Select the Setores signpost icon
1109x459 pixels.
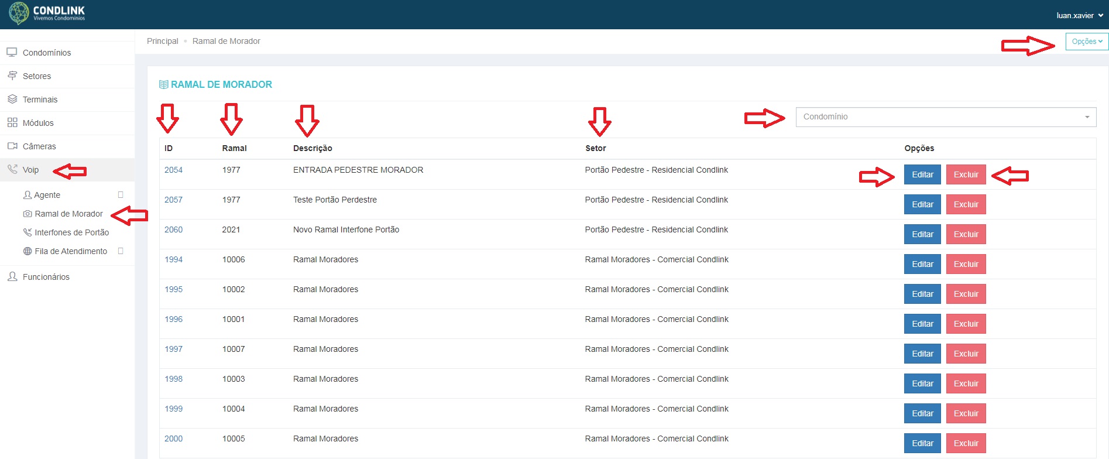[12, 76]
